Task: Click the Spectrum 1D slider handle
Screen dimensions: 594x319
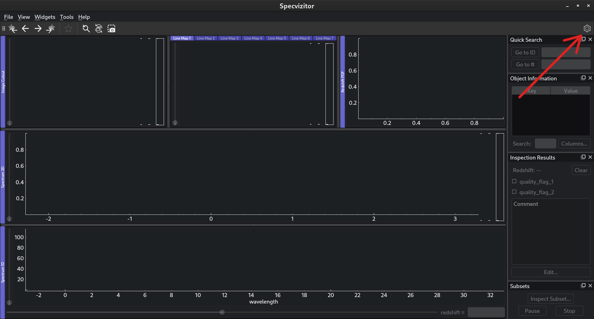Action: tap(9, 303)
